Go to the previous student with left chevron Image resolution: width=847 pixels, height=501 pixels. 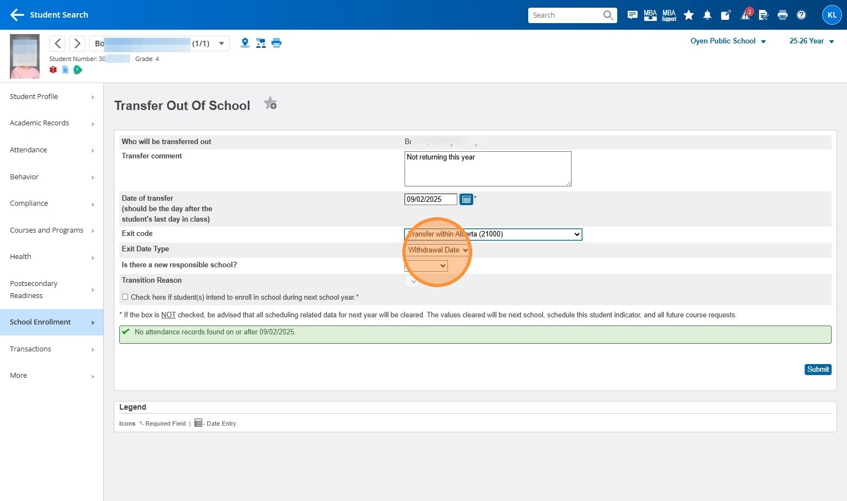58,43
